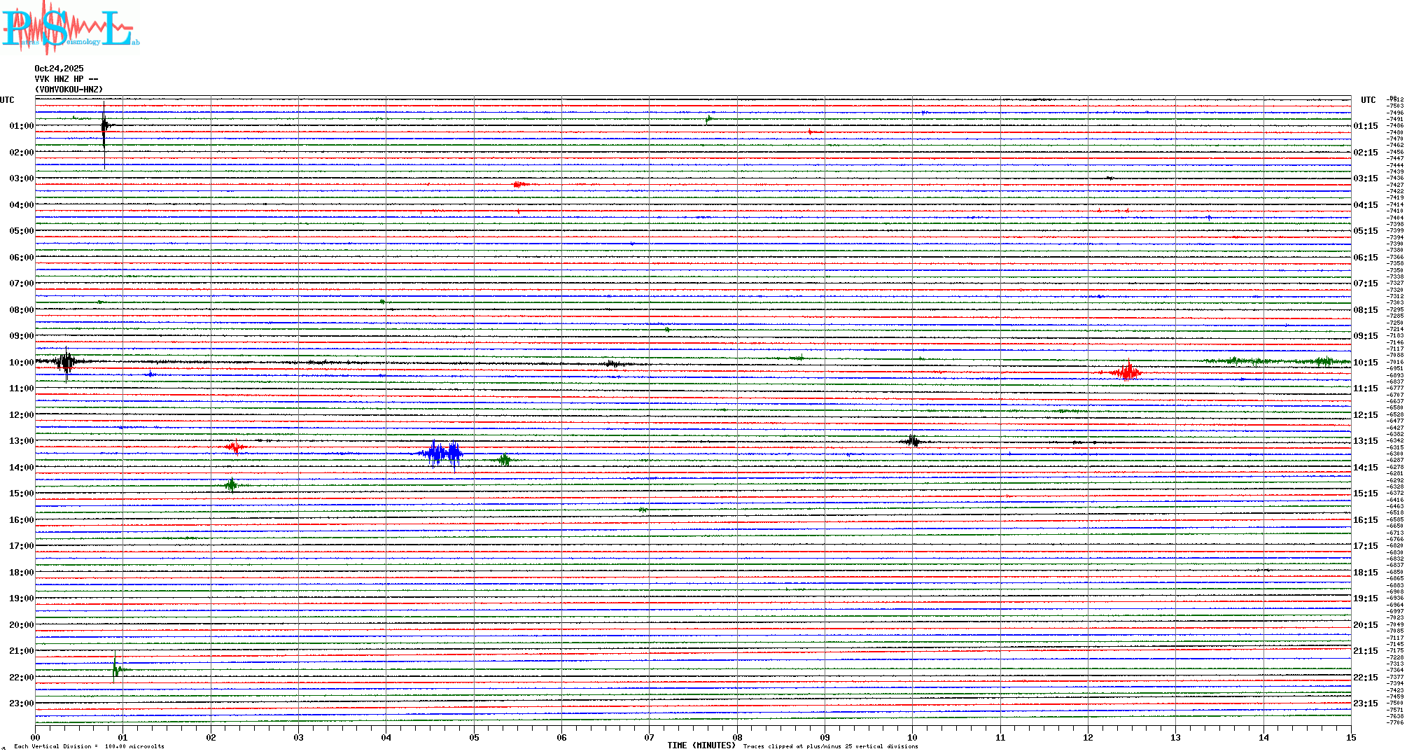Image resolution: width=1407 pixels, height=756 pixels.
Task: Select the VOMVOKOU-HNZ station name text
Action: [69, 90]
